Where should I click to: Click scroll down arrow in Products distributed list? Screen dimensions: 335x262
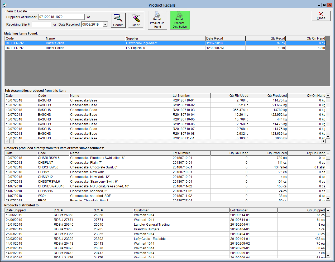click(x=328, y=256)
